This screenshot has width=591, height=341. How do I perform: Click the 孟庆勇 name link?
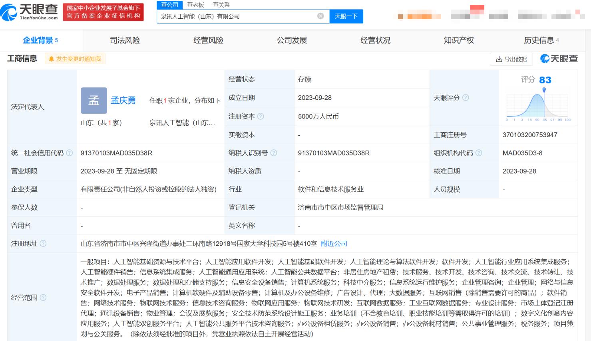(123, 100)
